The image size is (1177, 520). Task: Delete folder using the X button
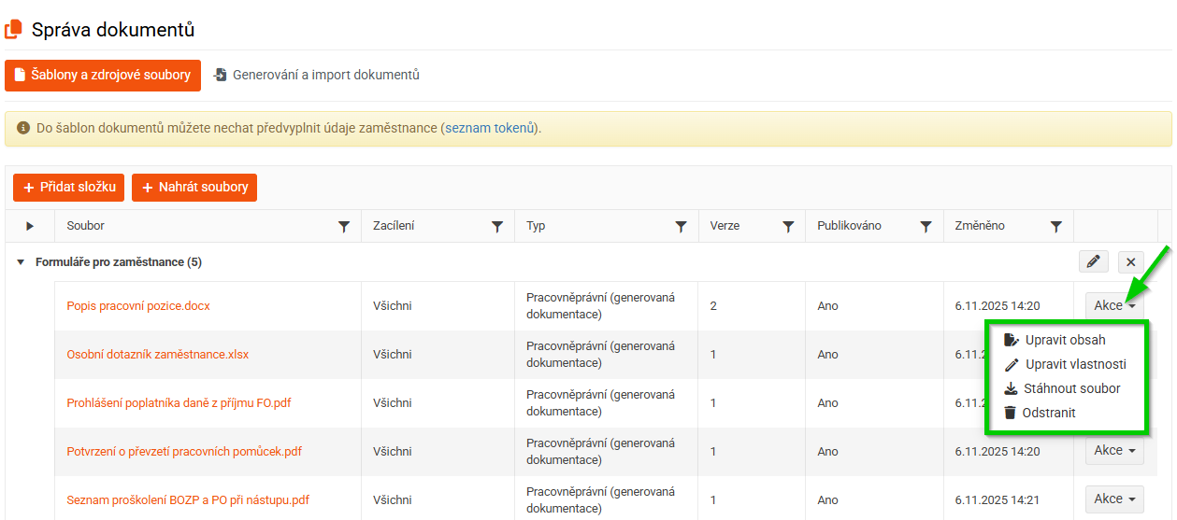pyautogui.click(x=1131, y=262)
